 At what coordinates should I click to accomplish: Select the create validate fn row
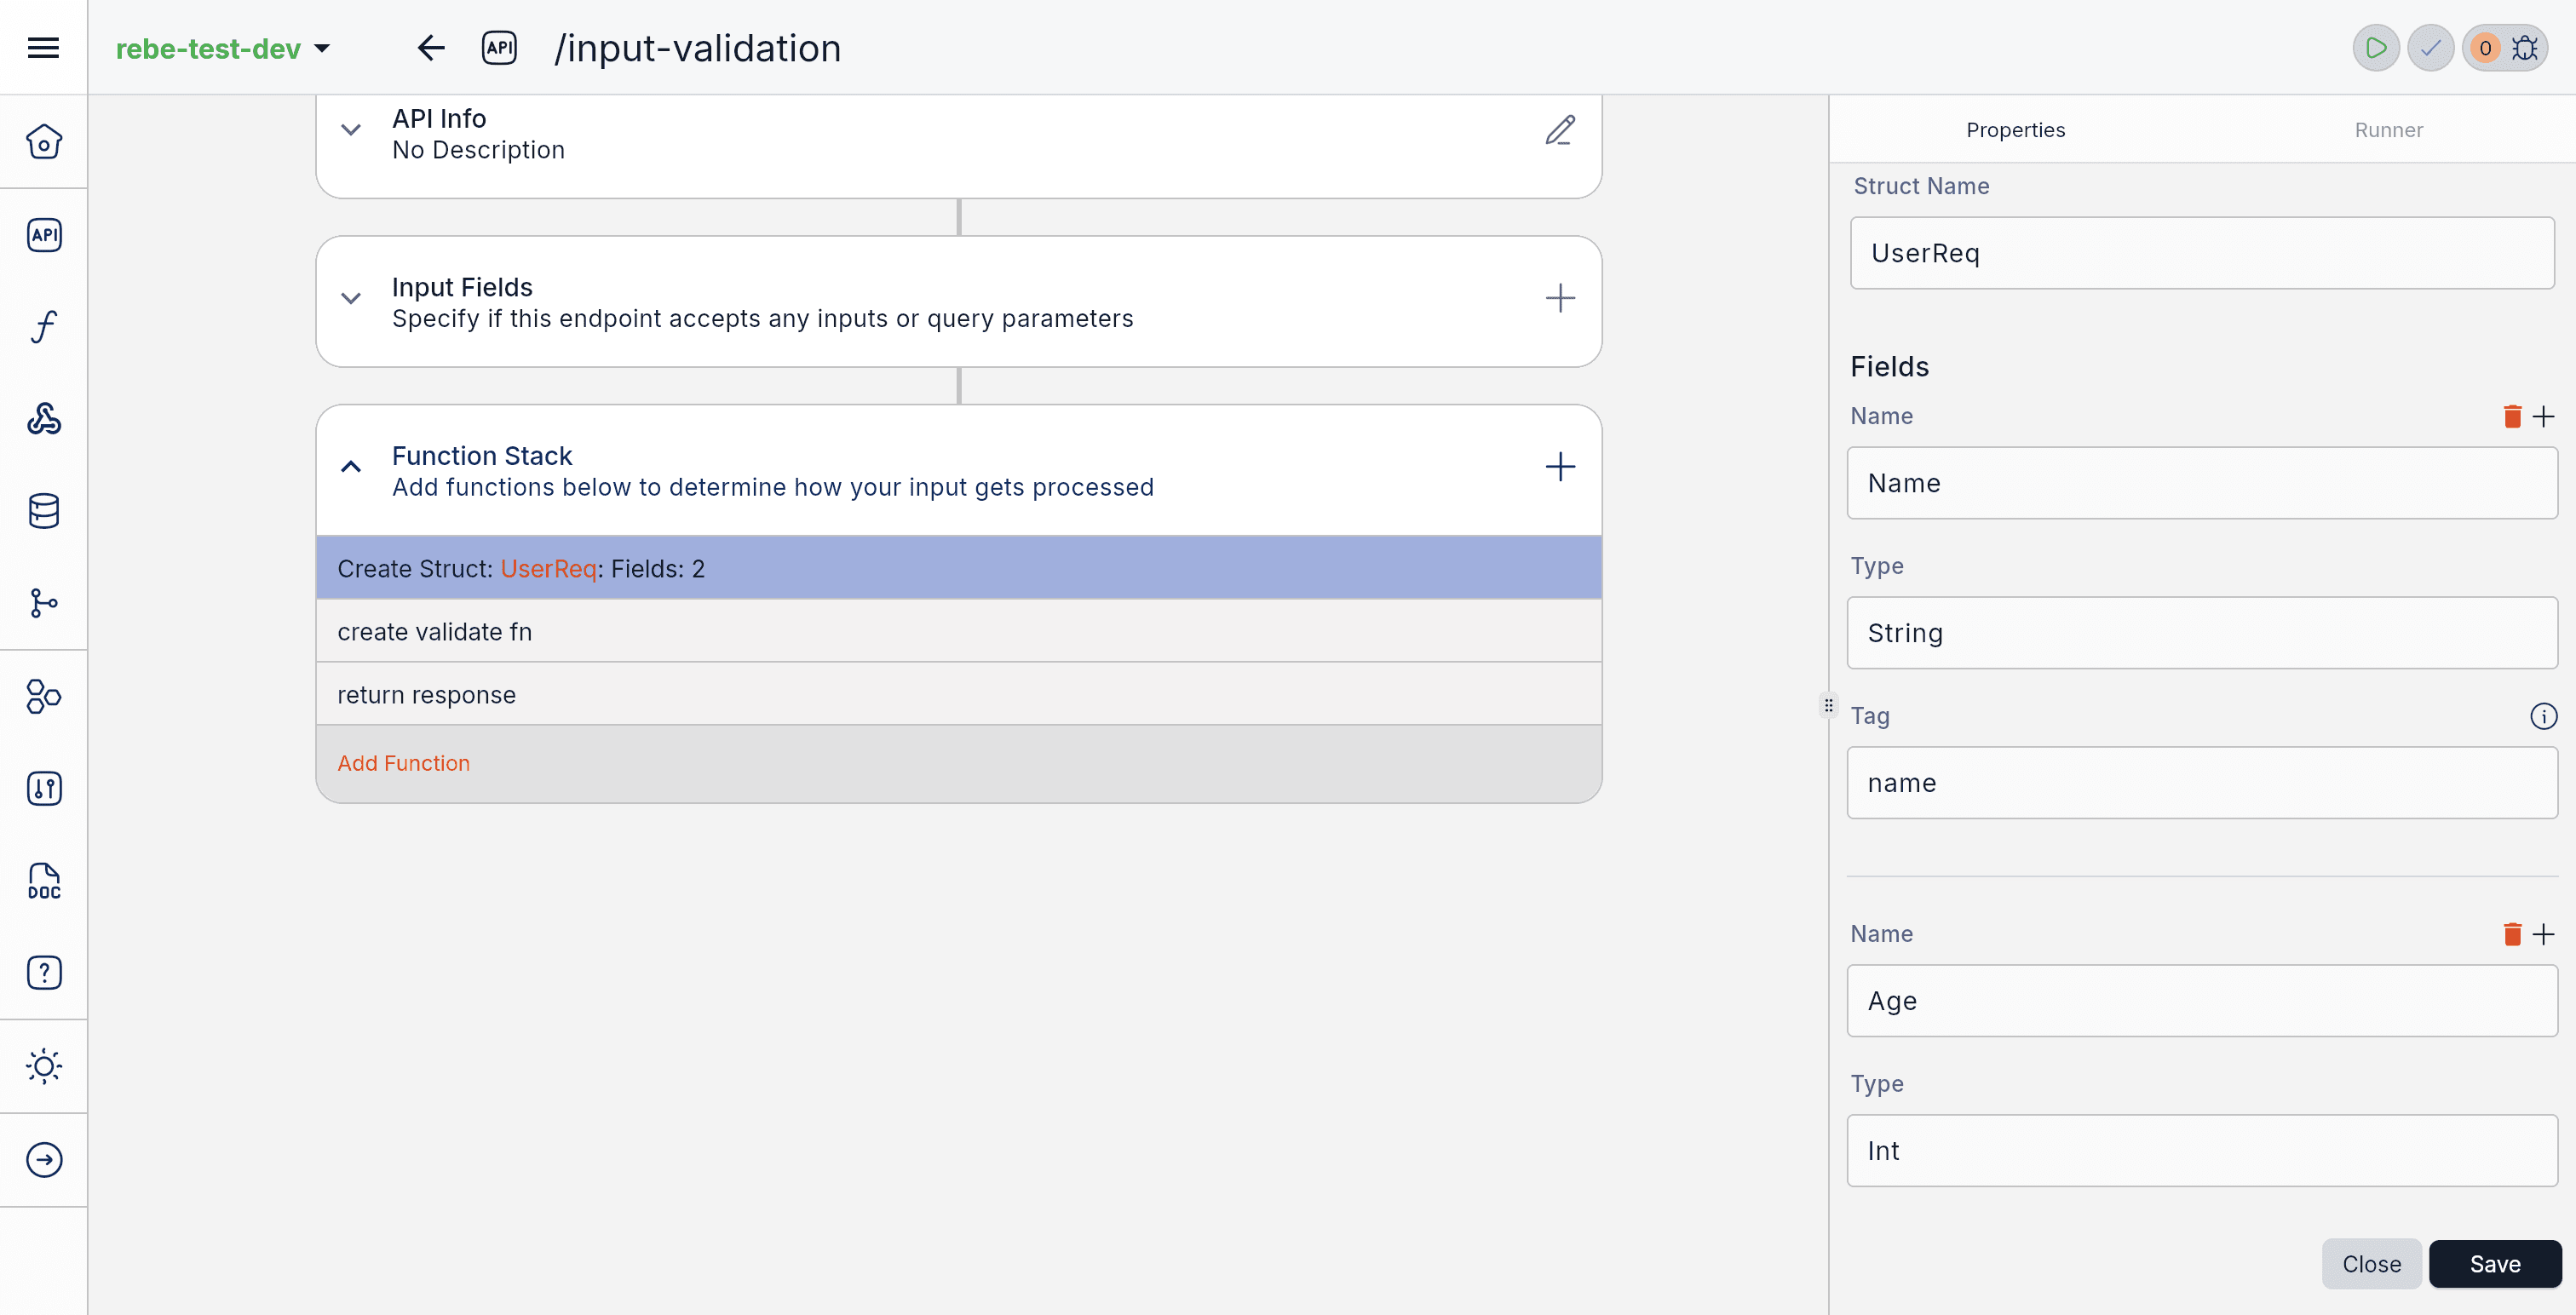coord(959,631)
